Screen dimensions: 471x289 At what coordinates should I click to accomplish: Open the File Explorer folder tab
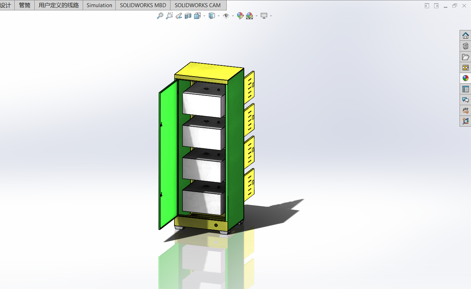coord(465,57)
